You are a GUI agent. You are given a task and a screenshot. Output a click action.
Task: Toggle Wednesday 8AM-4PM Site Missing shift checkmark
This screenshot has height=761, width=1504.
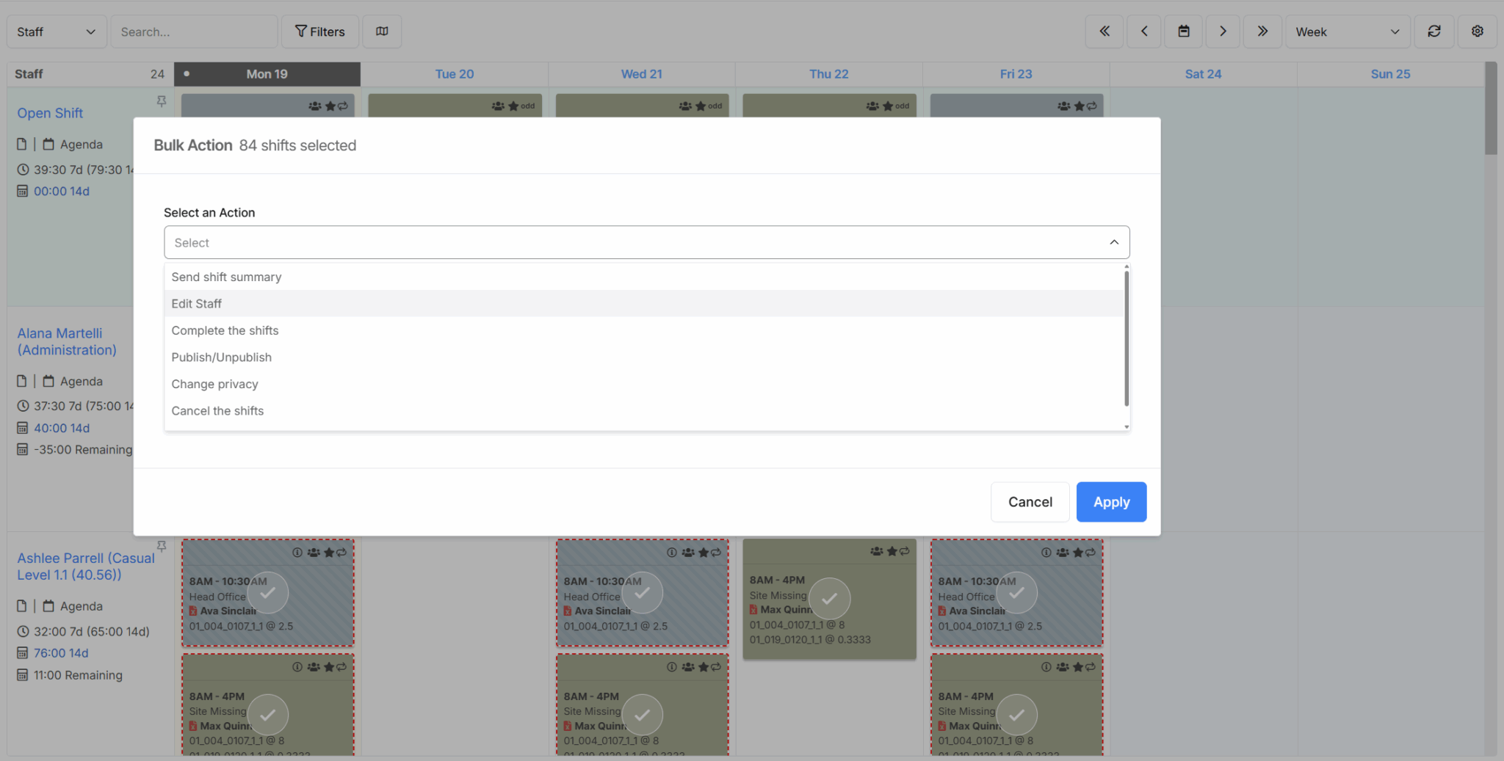point(643,715)
